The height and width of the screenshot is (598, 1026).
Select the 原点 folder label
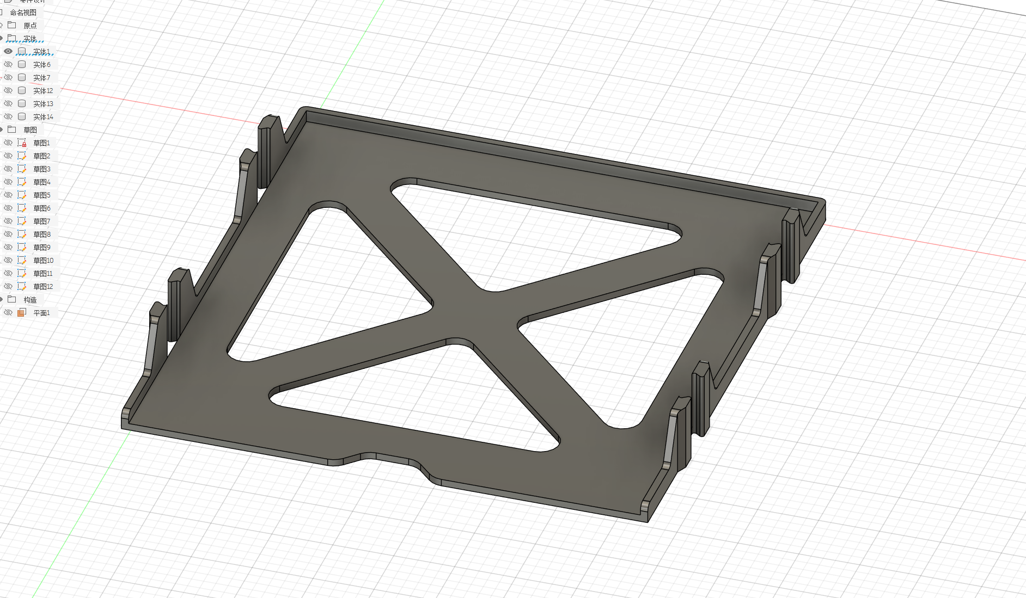click(x=30, y=26)
